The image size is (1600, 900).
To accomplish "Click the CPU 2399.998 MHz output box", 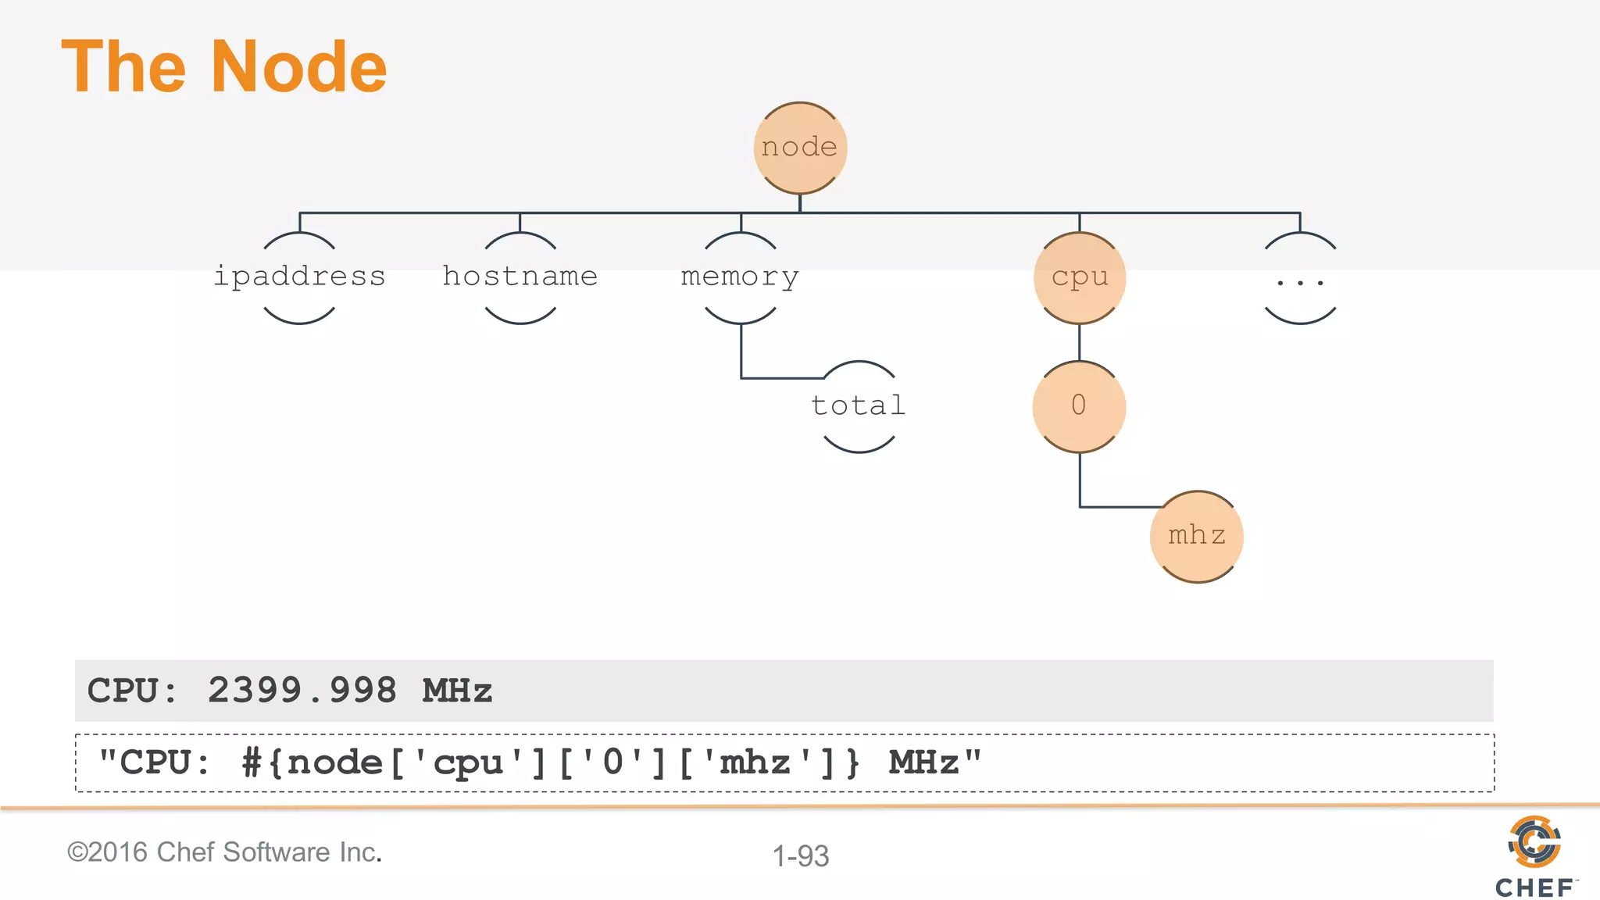I will point(784,691).
